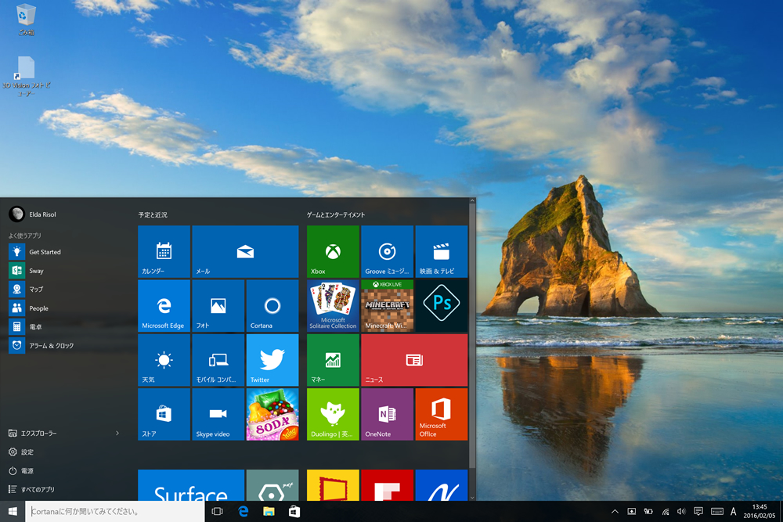Screen dimensions: 783x522
Task: Open the touch keyboard tray icon
Action: 717,512
